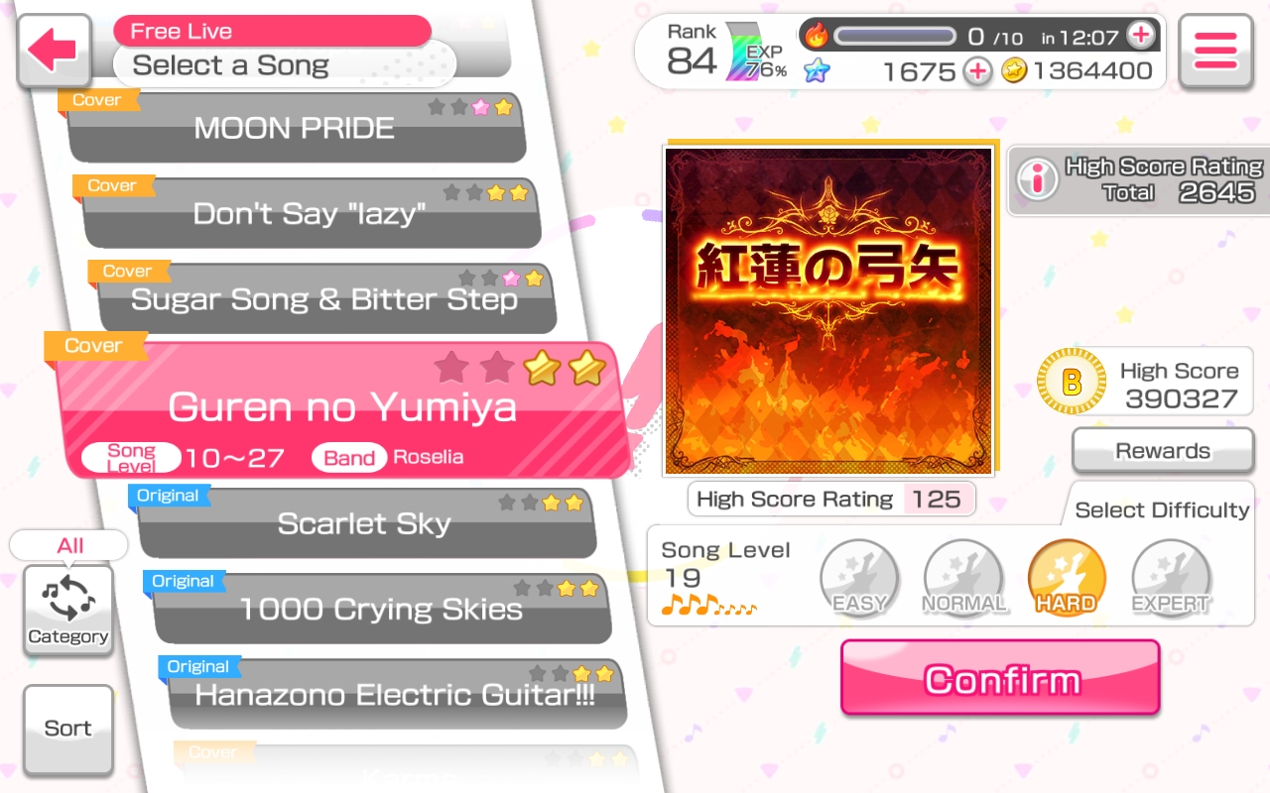1270x793 pixels.
Task: Open the Rewards button
Action: [1163, 451]
